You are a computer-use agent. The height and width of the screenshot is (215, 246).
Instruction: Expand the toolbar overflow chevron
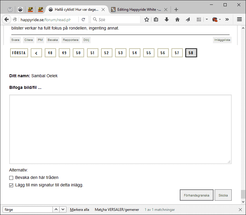(x=227, y=20)
